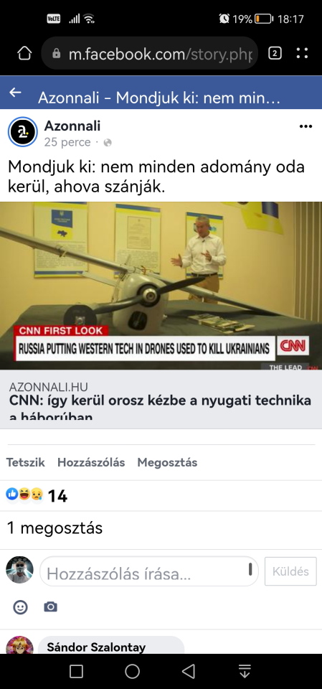322x689 pixels.
Task: Share the post via Megosztás
Action: click(x=167, y=462)
